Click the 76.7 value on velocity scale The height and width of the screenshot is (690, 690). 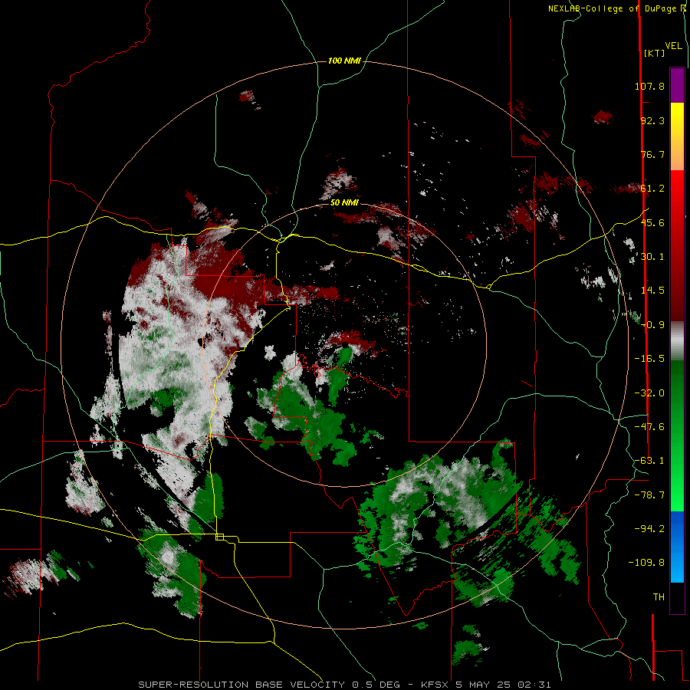(x=652, y=154)
